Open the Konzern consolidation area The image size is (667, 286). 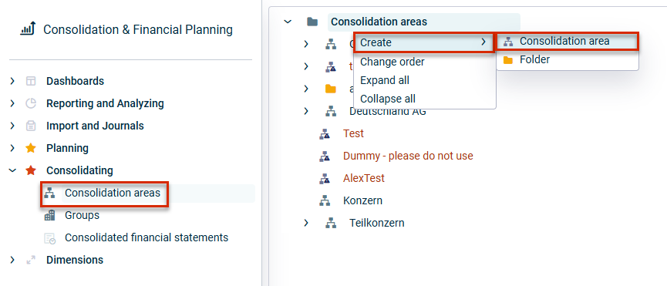pyautogui.click(x=362, y=200)
